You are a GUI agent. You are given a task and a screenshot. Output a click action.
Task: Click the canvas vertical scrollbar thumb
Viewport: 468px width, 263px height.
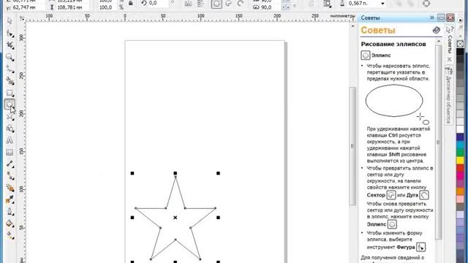click(352, 146)
